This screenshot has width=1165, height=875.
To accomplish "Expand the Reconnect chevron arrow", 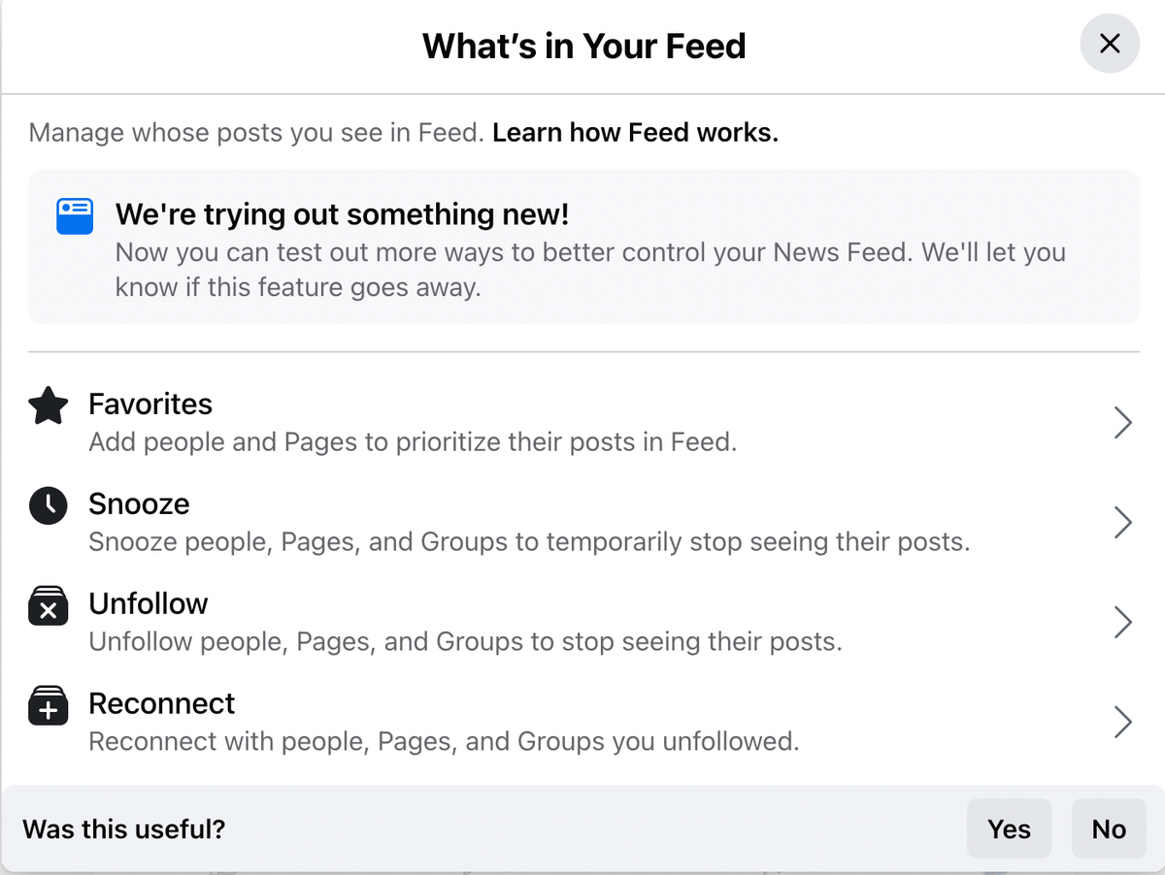I will pos(1122,722).
